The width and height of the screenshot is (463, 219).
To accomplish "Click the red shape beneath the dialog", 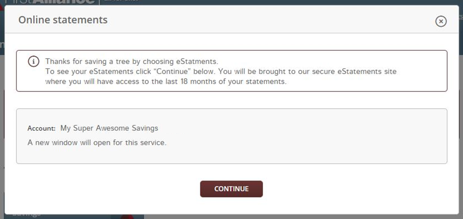I will click(x=128, y=217).
